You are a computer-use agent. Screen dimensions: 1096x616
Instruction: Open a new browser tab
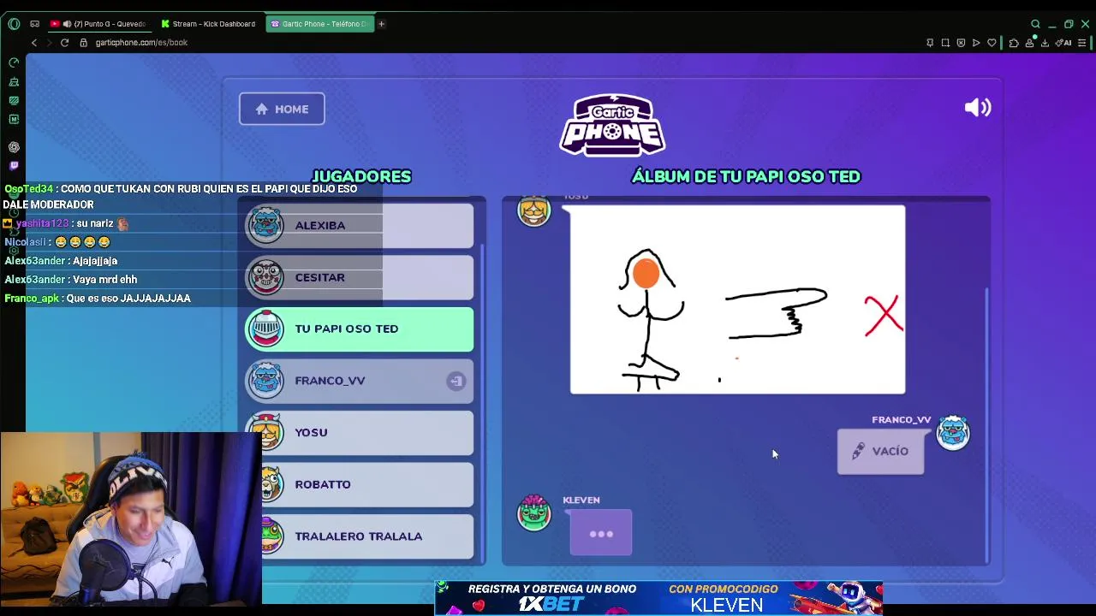[x=381, y=24]
